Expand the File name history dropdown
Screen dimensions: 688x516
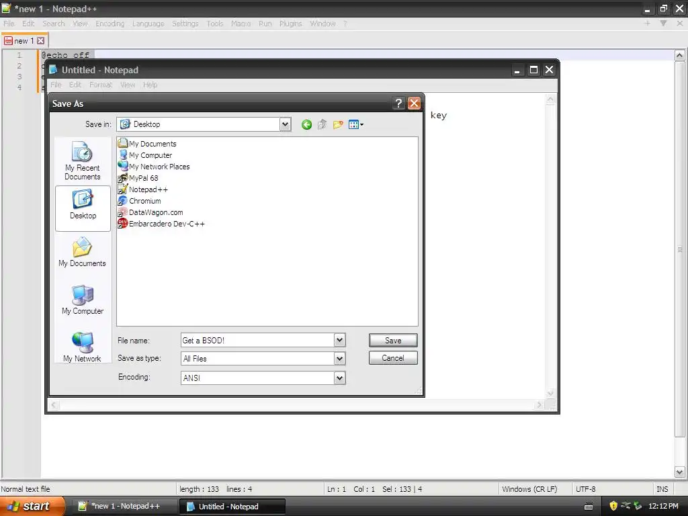click(x=339, y=340)
